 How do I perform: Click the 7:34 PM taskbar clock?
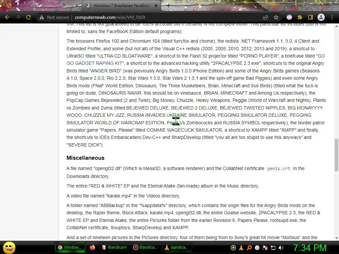[310, 248]
